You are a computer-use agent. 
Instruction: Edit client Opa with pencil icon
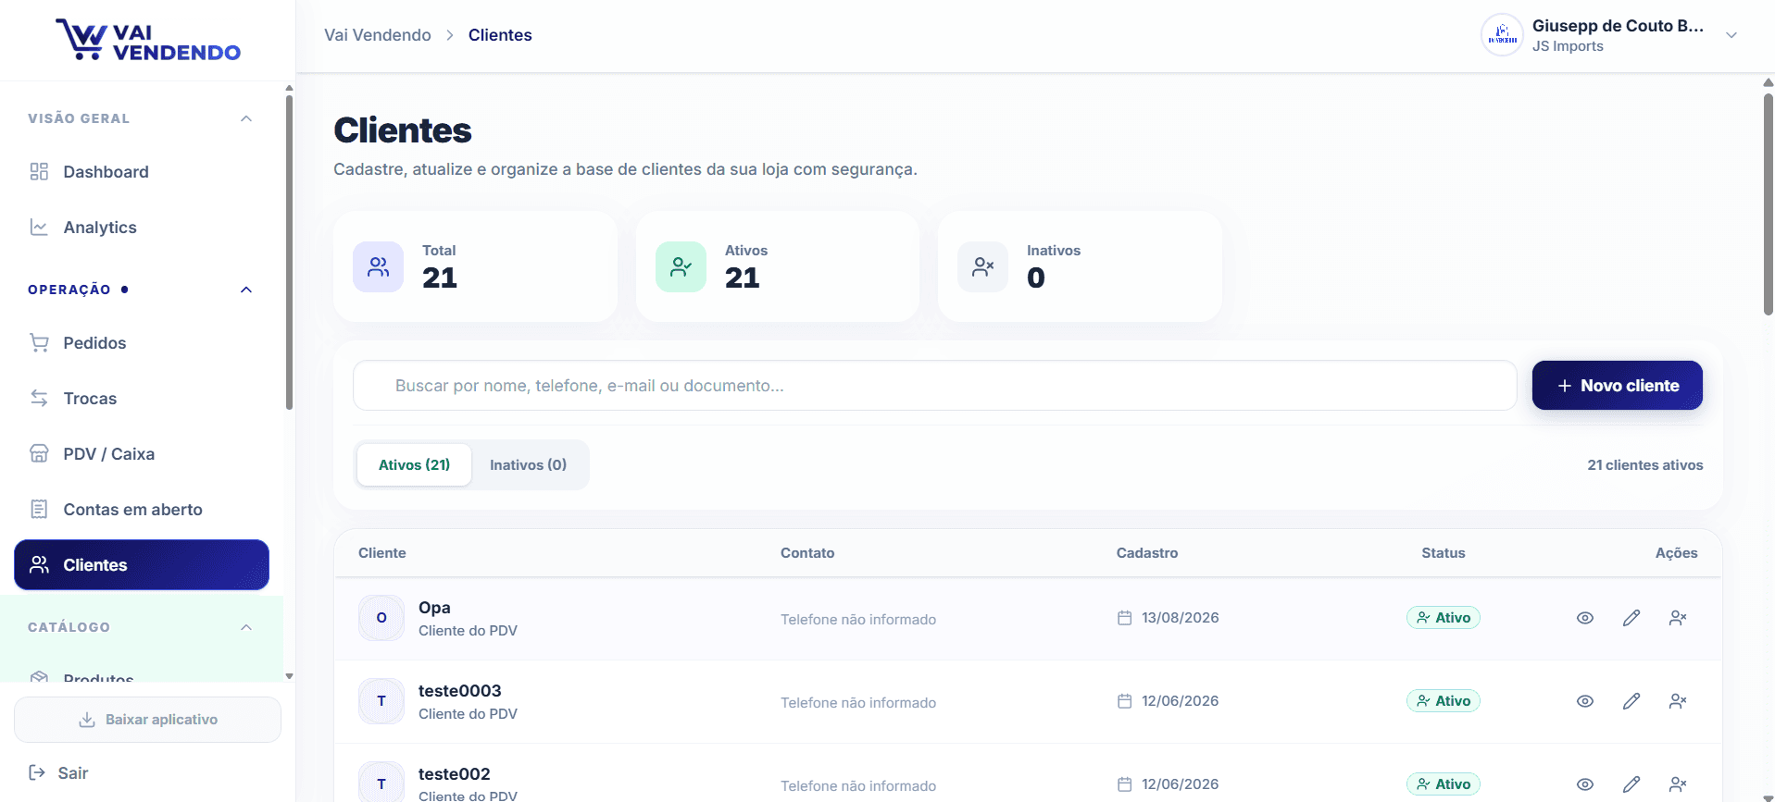(1631, 618)
